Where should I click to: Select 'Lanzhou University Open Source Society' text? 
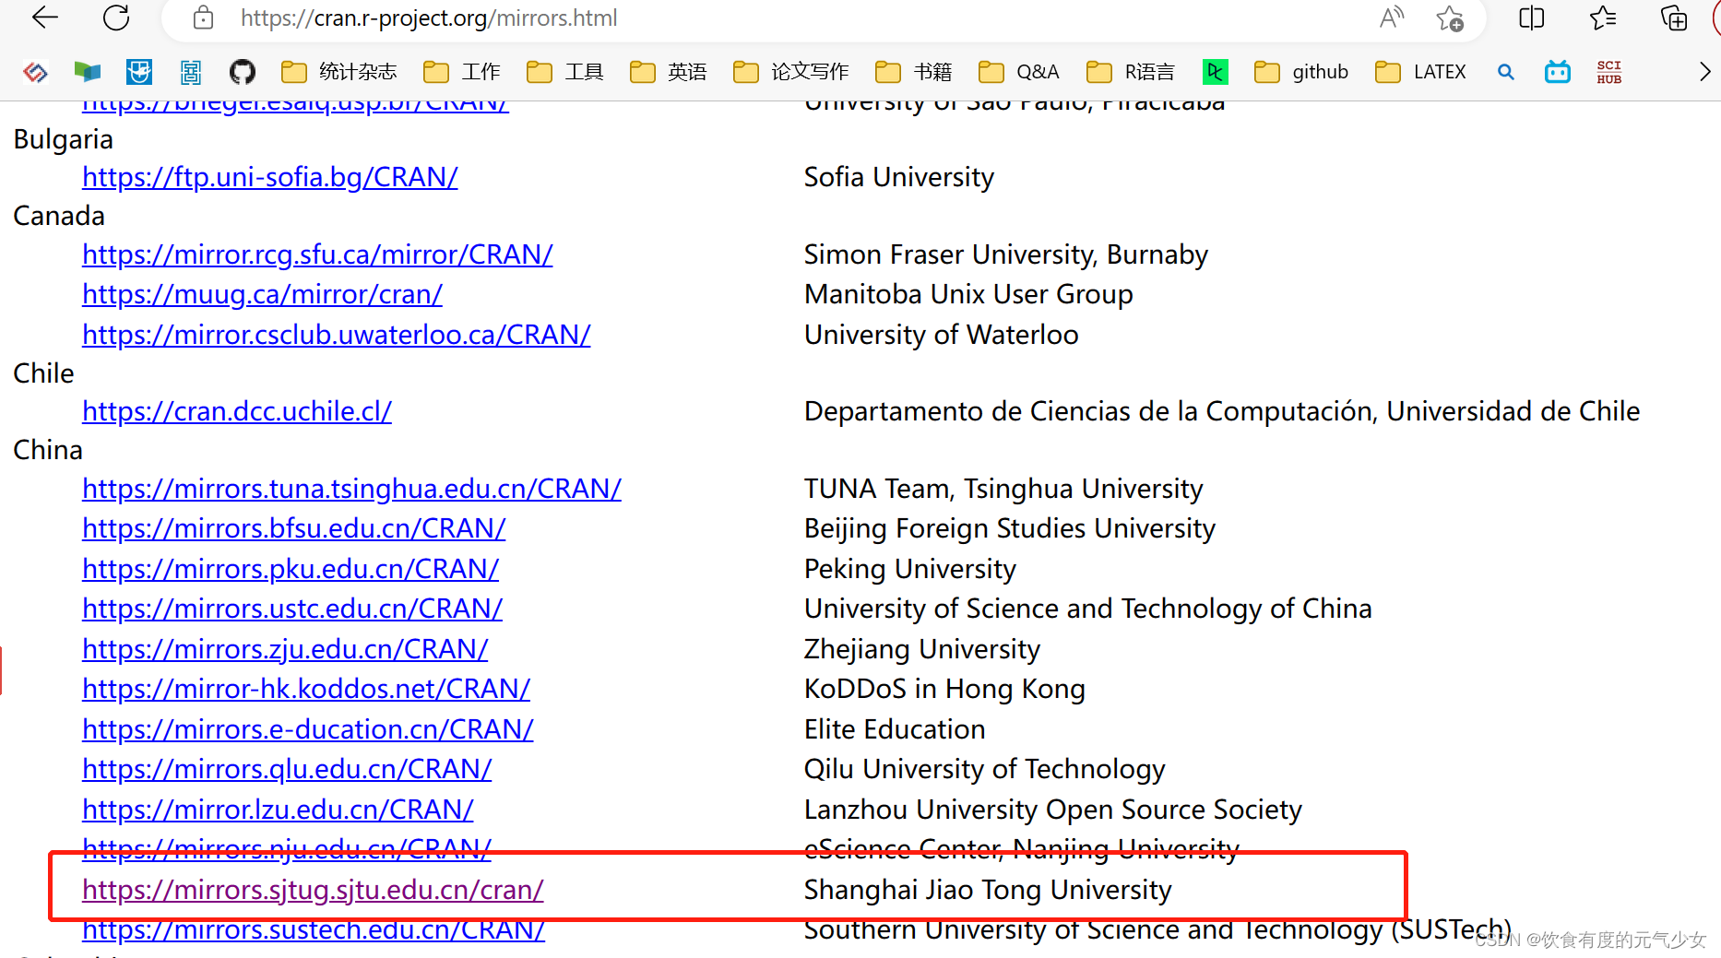tap(1053, 810)
